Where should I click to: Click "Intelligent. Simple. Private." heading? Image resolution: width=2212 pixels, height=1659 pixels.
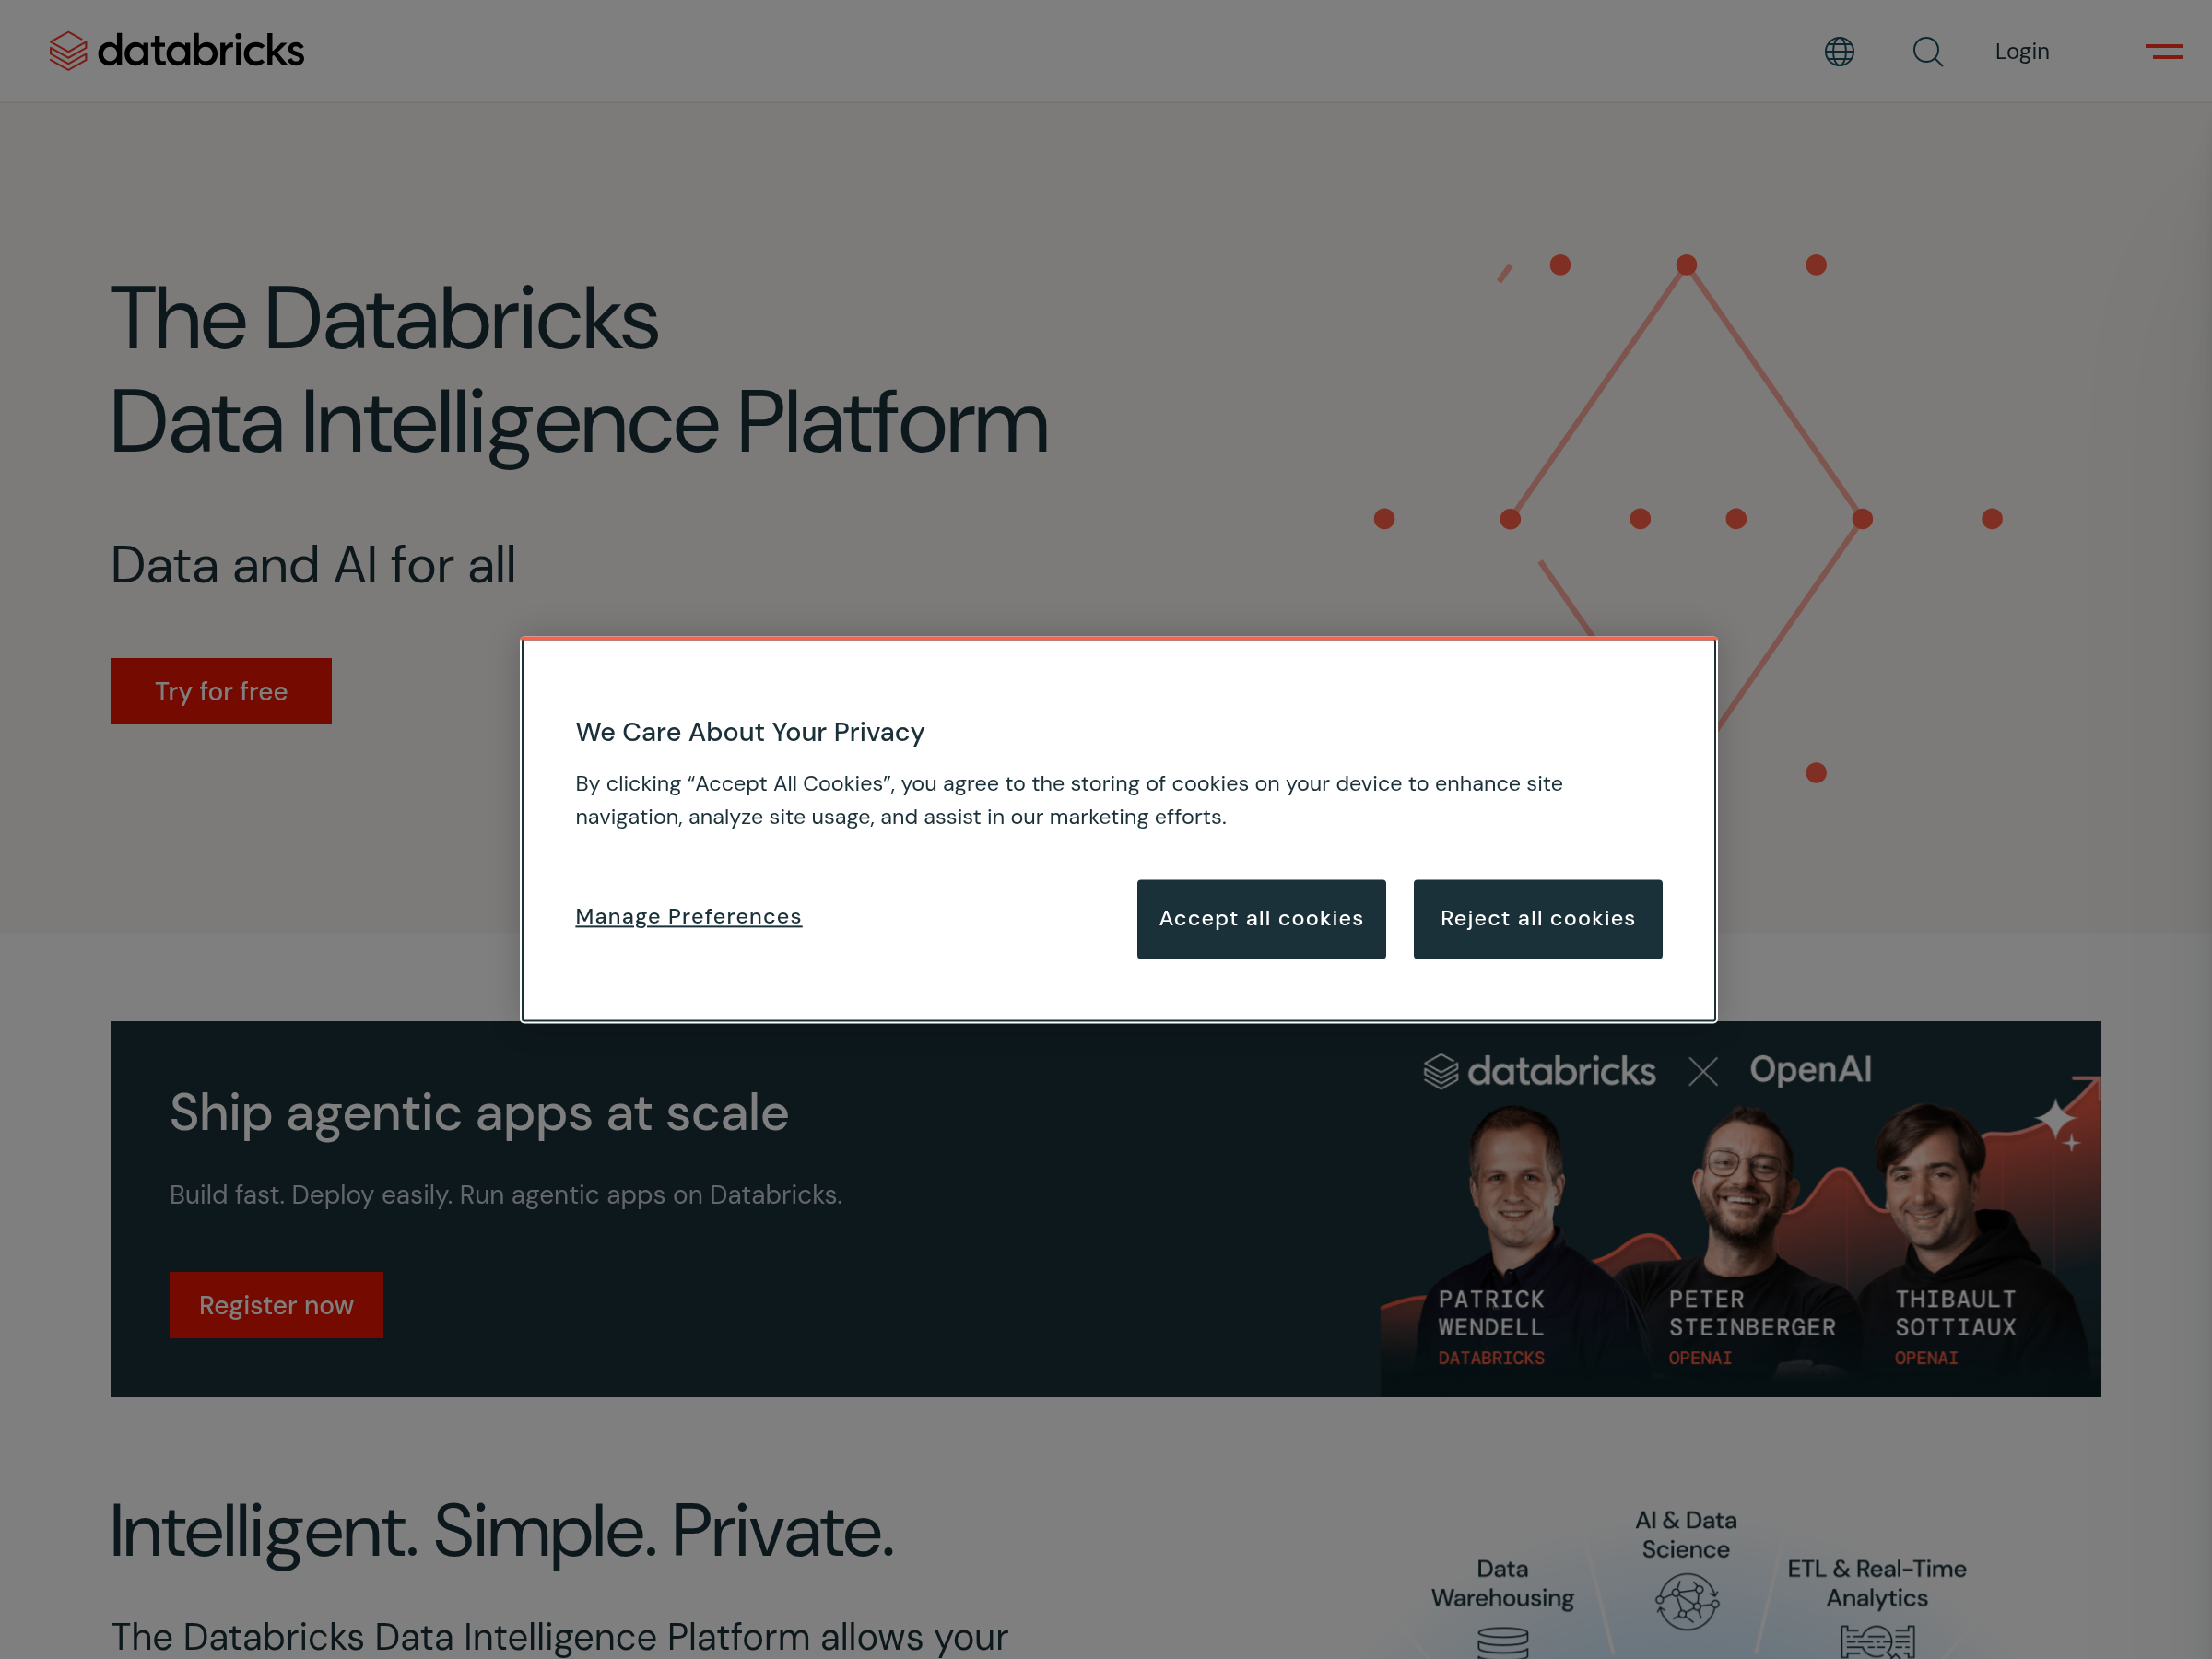point(502,1531)
